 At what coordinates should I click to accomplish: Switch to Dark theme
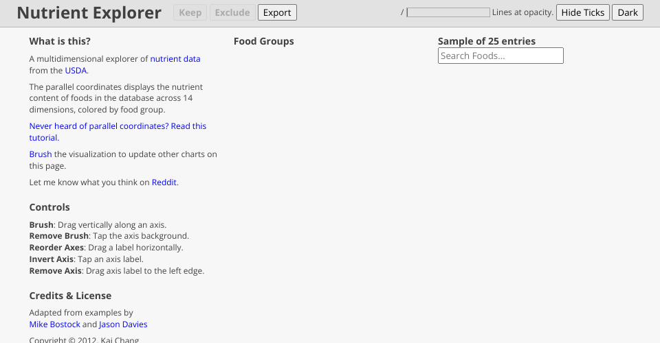pos(628,12)
